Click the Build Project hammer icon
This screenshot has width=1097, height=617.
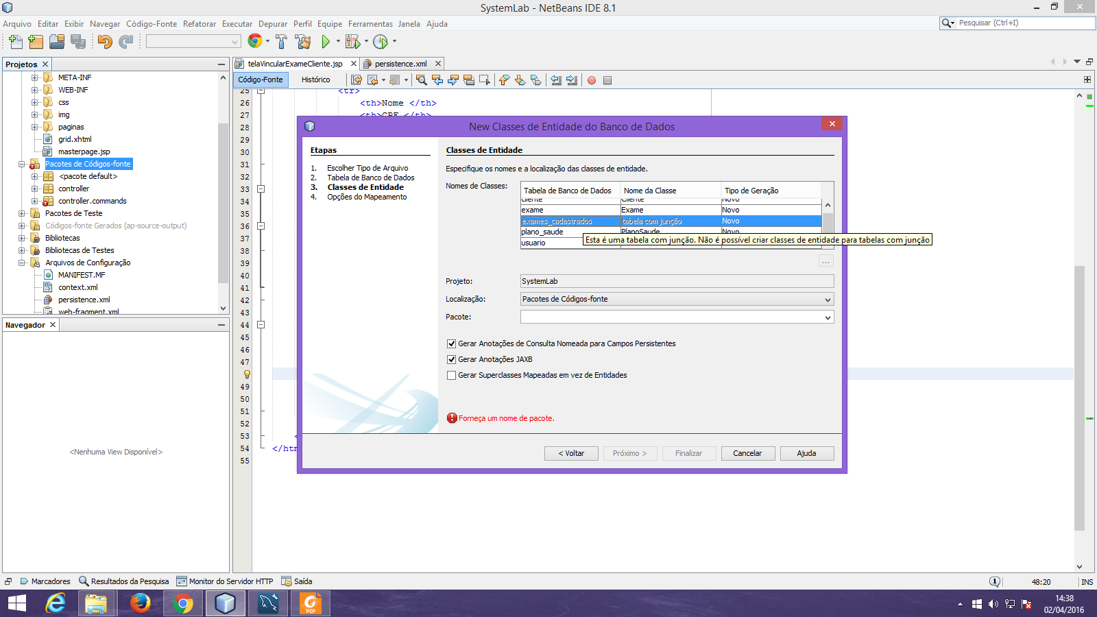282,42
